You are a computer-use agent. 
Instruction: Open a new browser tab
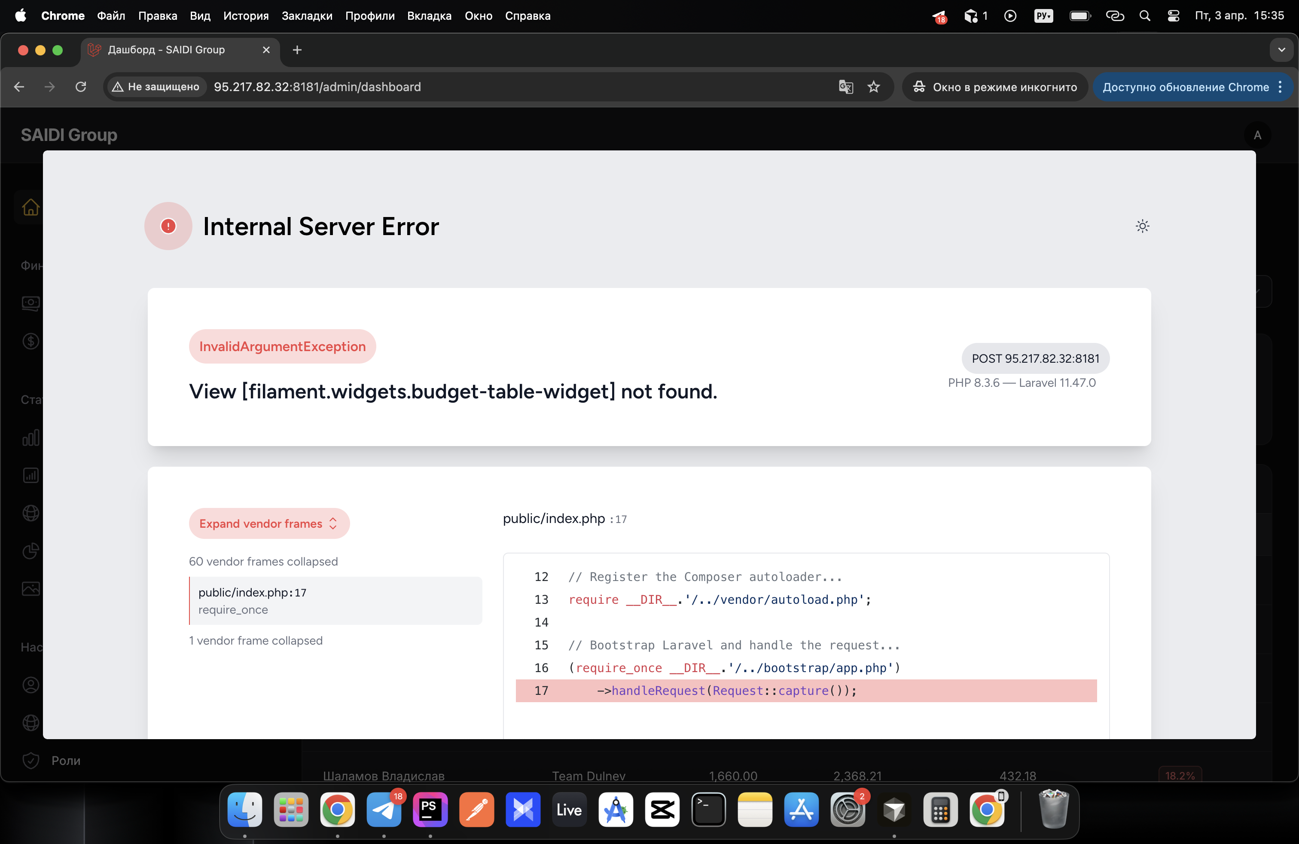click(297, 50)
